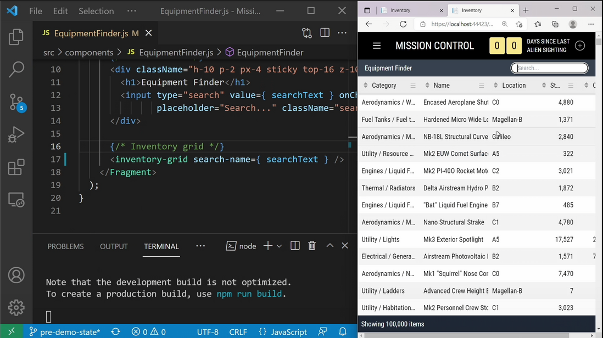603x338 pixels.
Task: Click the Equipment Finder search field
Action: (549, 68)
